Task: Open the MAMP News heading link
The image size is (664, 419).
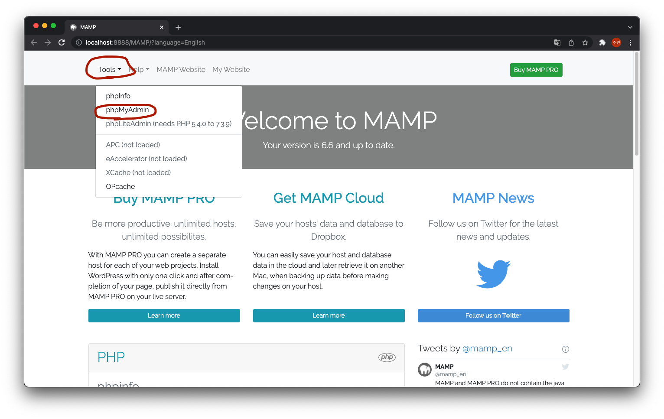Action: [493, 198]
